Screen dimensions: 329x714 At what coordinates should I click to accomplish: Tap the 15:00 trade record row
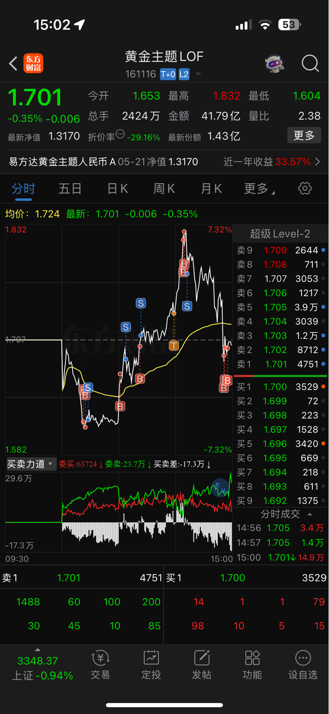pos(281,557)
